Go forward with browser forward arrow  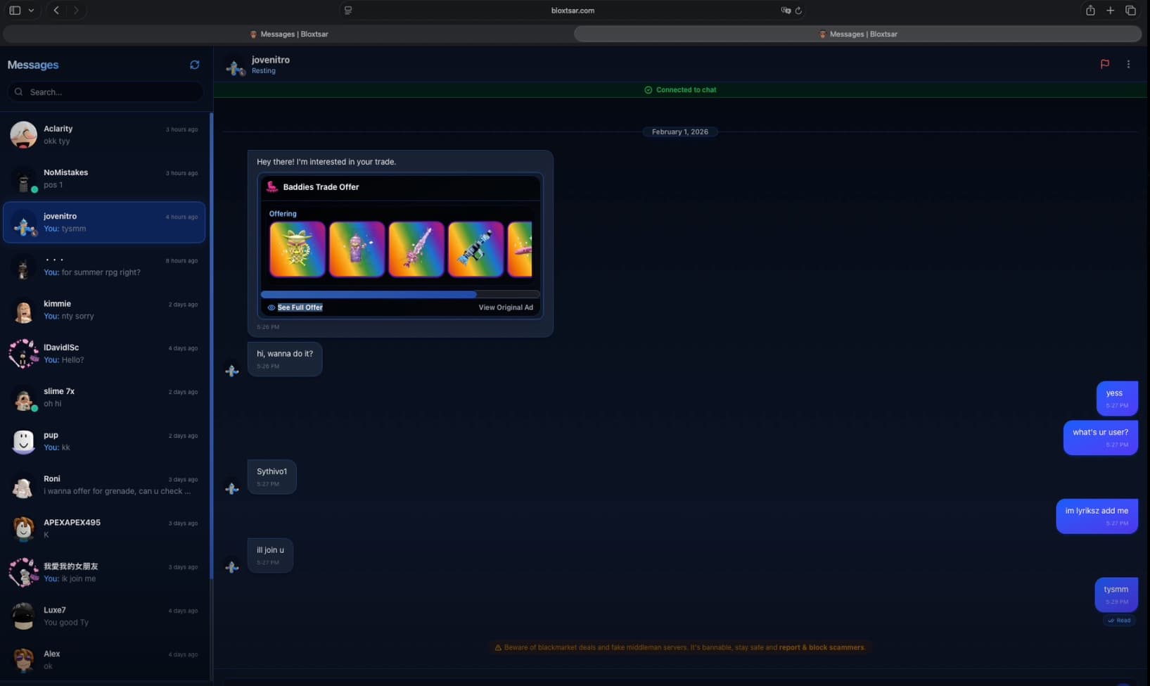click(76, 11)
